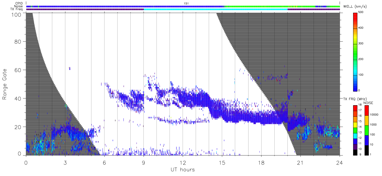Click the 12 tick on the UT hours axis

pos(183,162)
